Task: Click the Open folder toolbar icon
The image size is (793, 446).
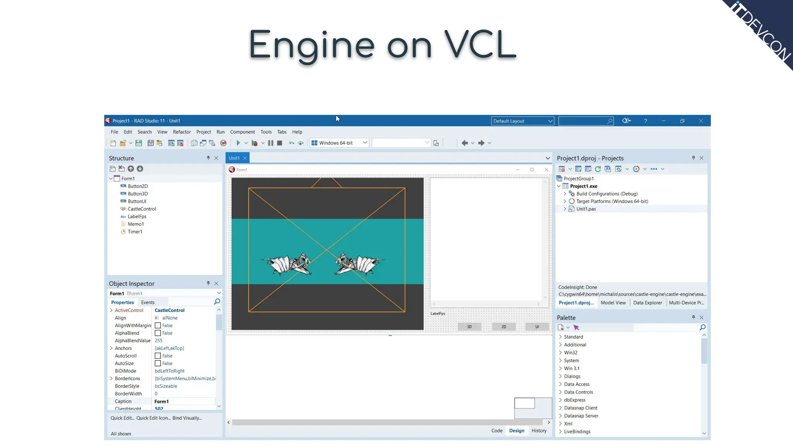Action: click(x=123, y=143)
